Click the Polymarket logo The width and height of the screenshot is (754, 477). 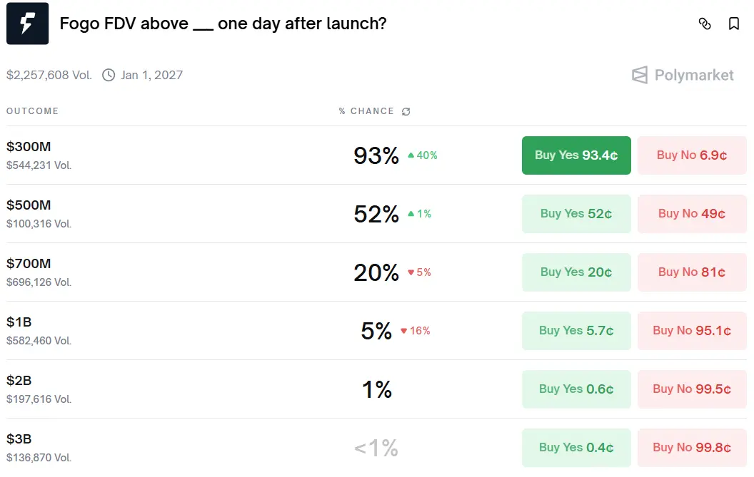pos(683,75)
